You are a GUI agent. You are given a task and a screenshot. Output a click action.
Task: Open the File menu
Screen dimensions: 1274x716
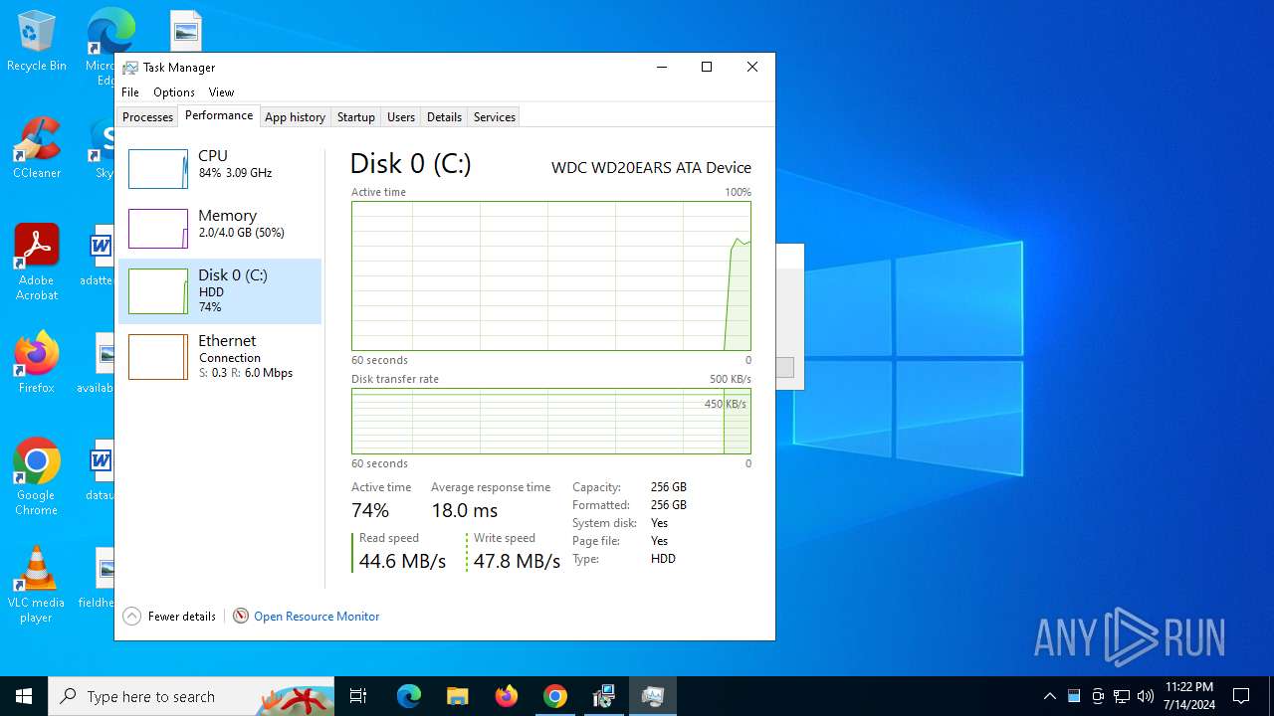click(x=130, y=92)
